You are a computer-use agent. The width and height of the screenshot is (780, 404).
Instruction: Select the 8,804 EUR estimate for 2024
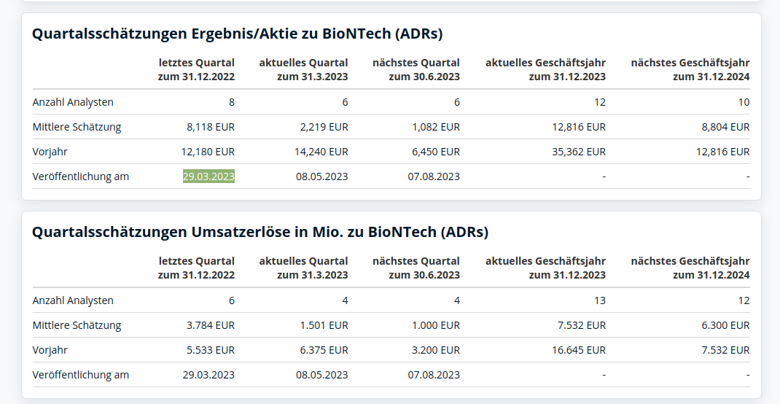(725, 127)
